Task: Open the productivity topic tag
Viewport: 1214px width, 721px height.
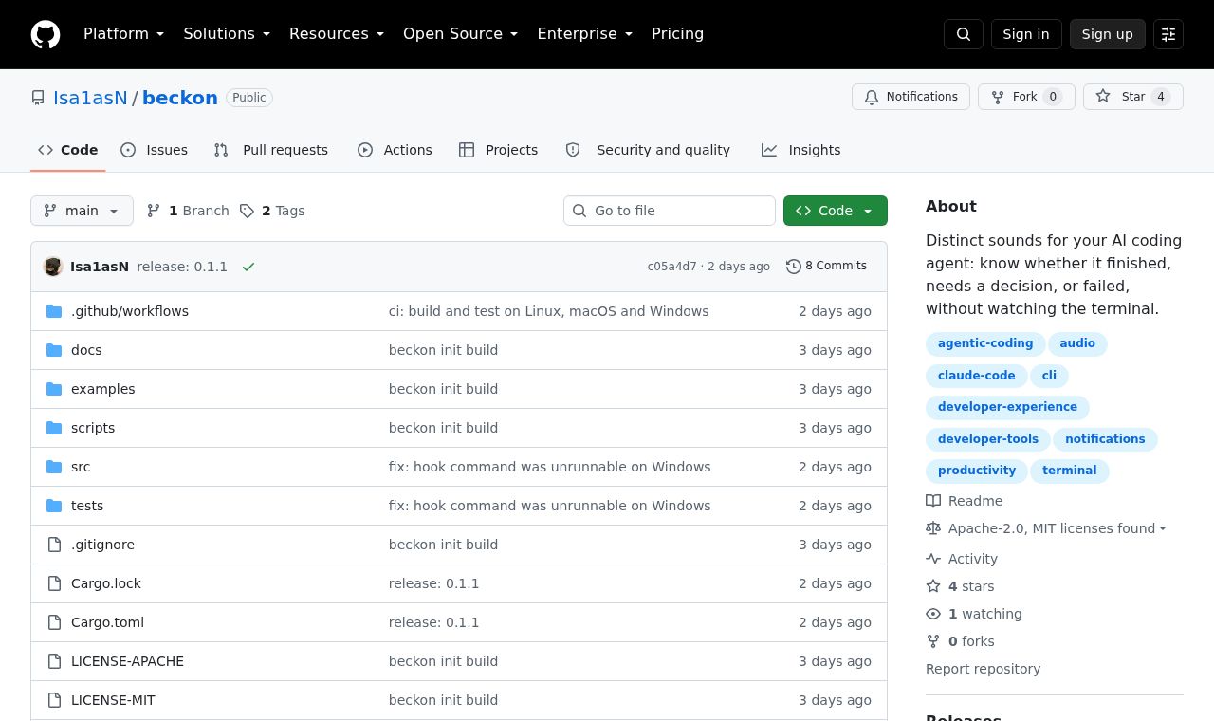Action: 977,471
